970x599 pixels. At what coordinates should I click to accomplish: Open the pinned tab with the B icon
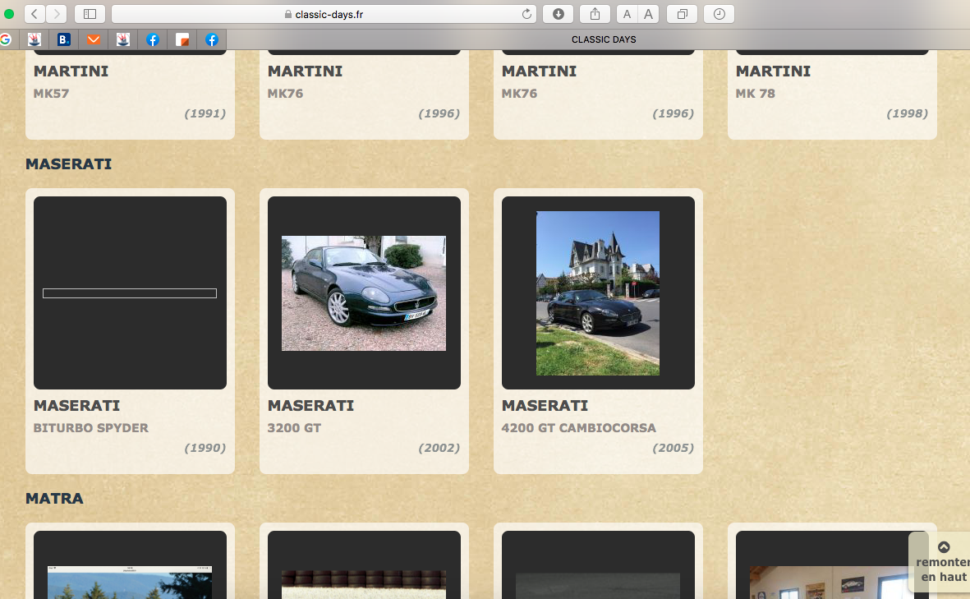(63, 39)
